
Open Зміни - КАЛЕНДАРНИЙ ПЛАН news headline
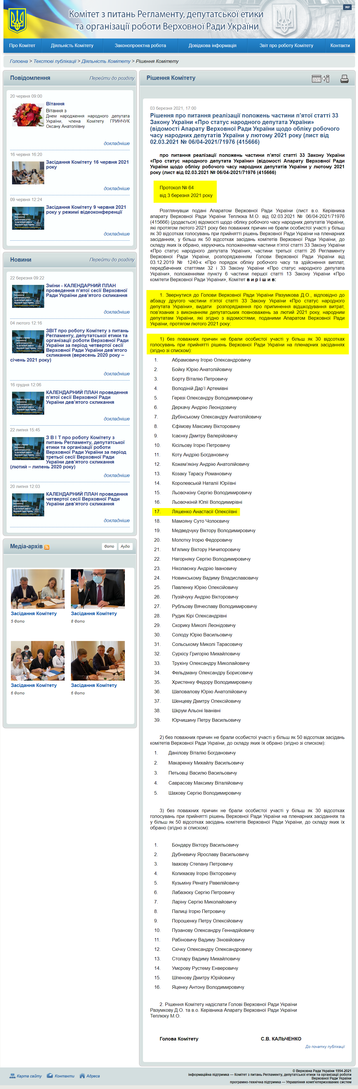(x=87, y=290)
